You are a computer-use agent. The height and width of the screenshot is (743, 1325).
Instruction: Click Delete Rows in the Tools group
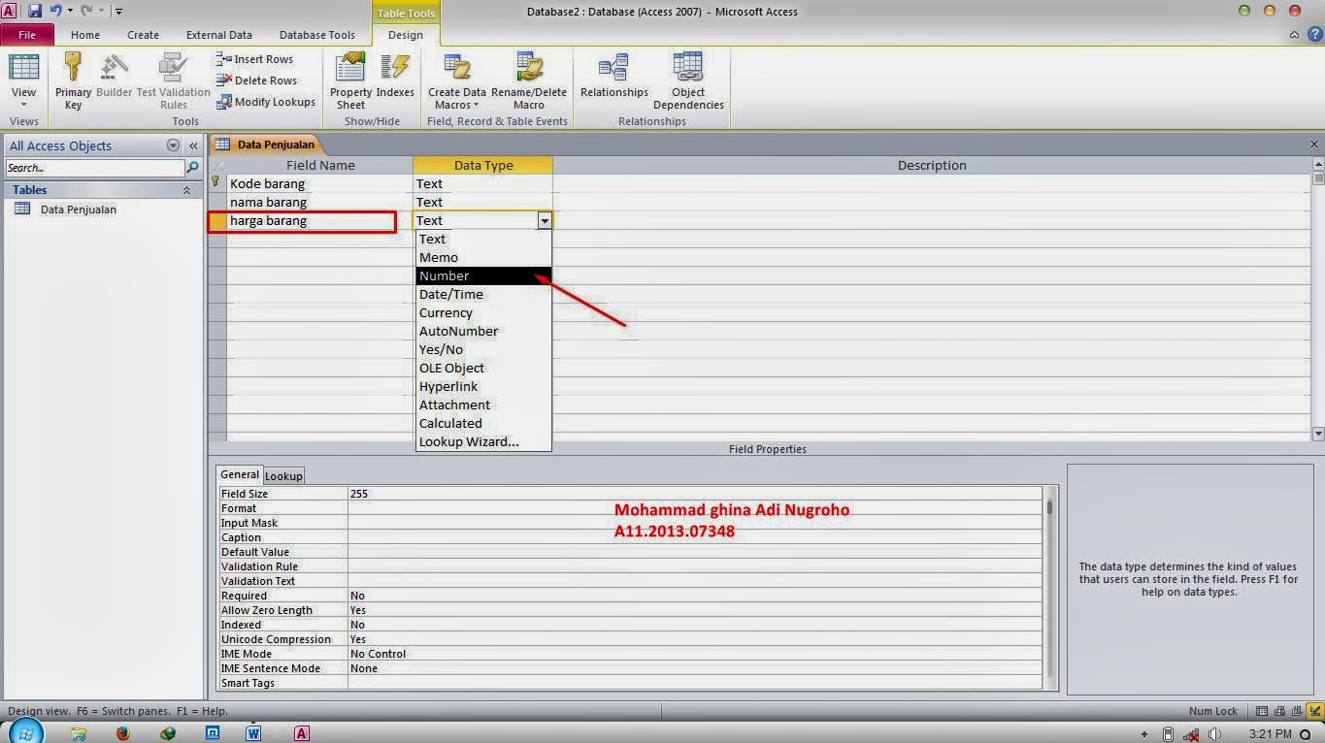coord(256,81)
